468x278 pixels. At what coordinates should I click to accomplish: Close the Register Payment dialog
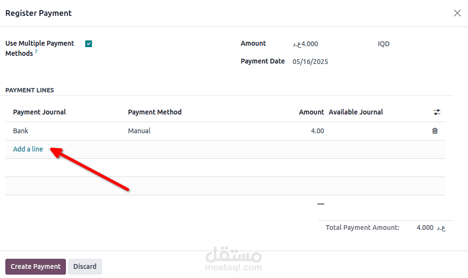point(457,13)
